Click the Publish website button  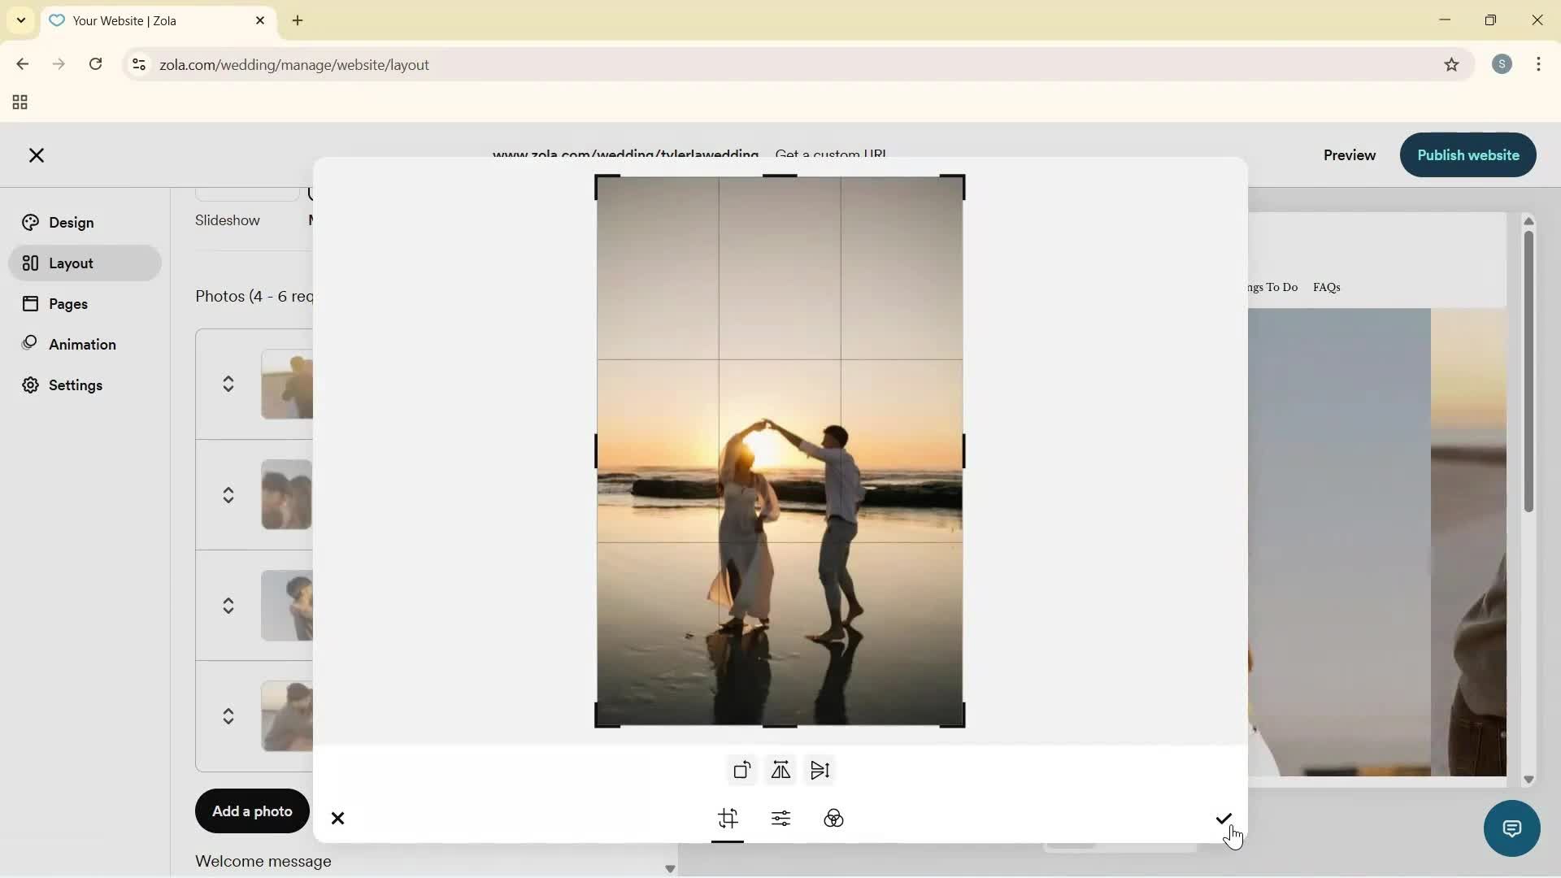pyautogui.click(x=1468, y=155)
